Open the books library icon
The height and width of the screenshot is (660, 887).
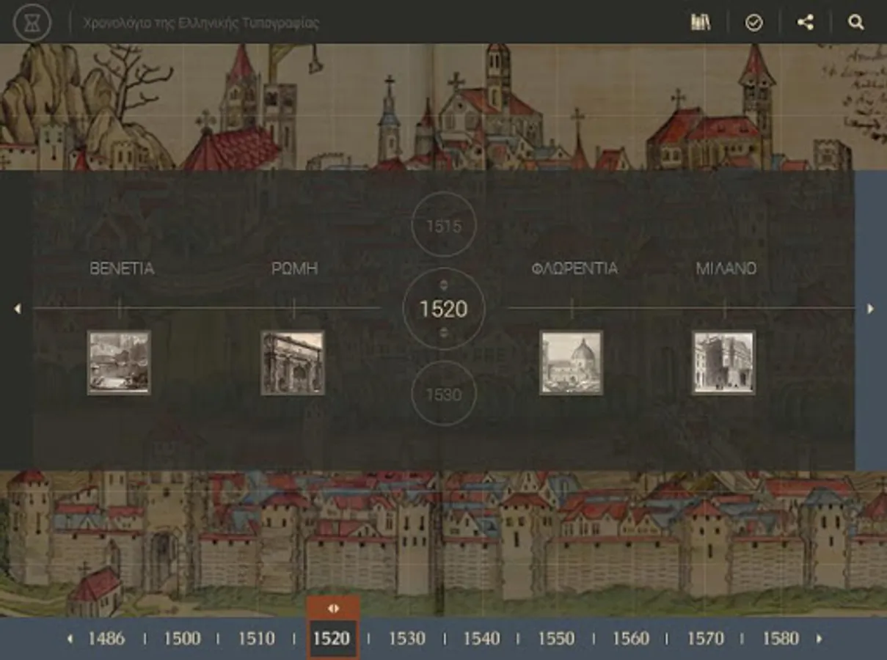[701, 22]
